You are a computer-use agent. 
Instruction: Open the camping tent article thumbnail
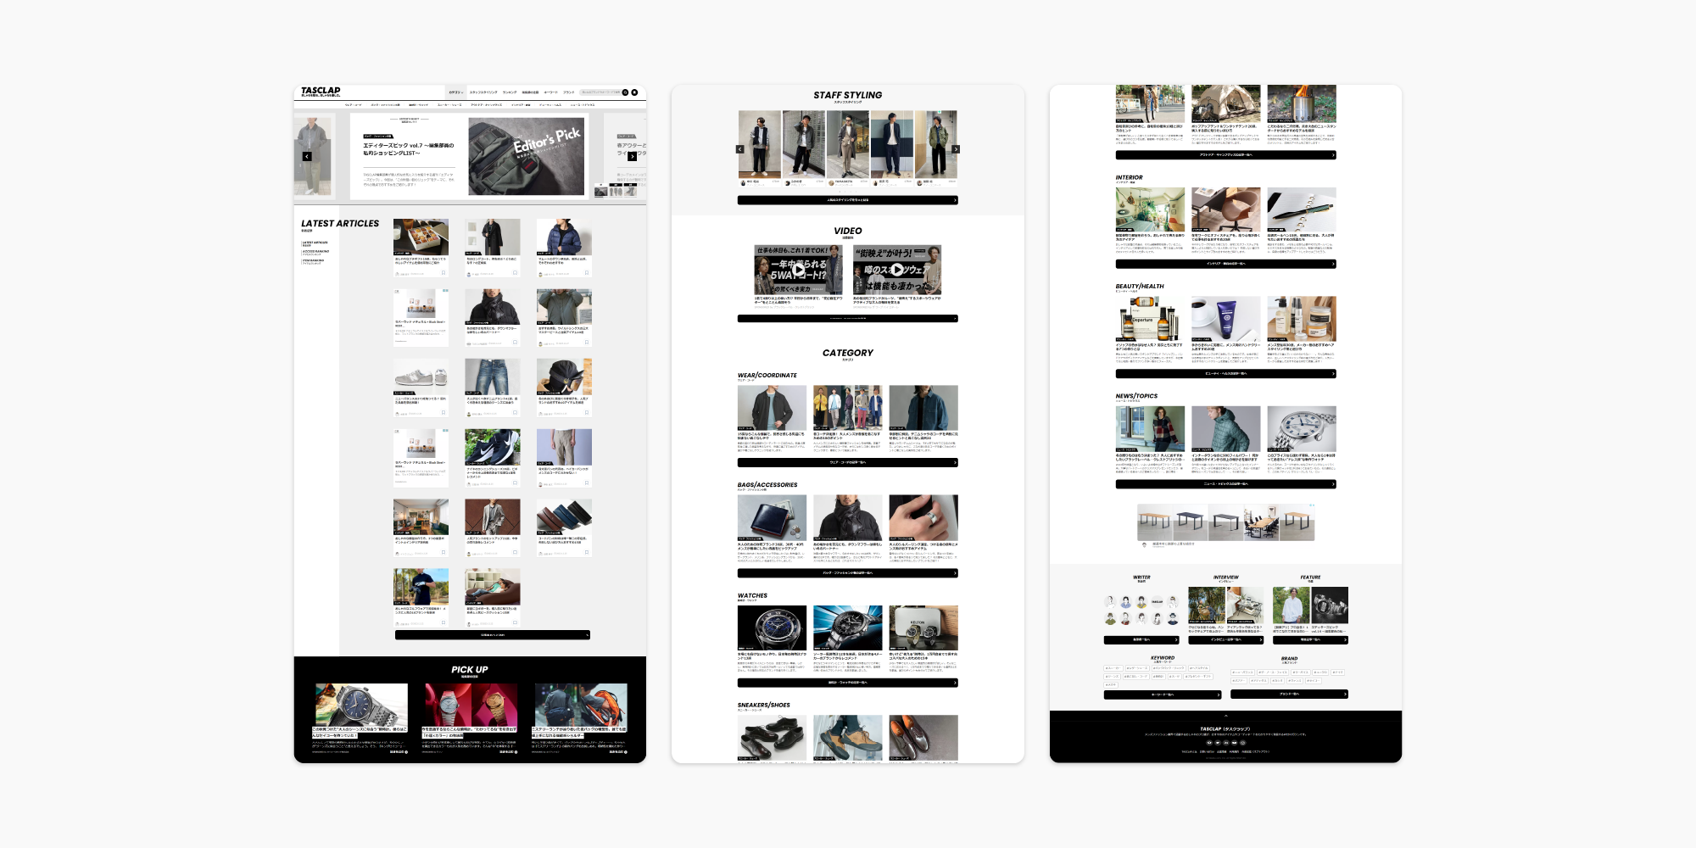[x=1225, y=103]
